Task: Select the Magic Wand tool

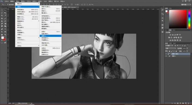Action: (x=5, y=13)
